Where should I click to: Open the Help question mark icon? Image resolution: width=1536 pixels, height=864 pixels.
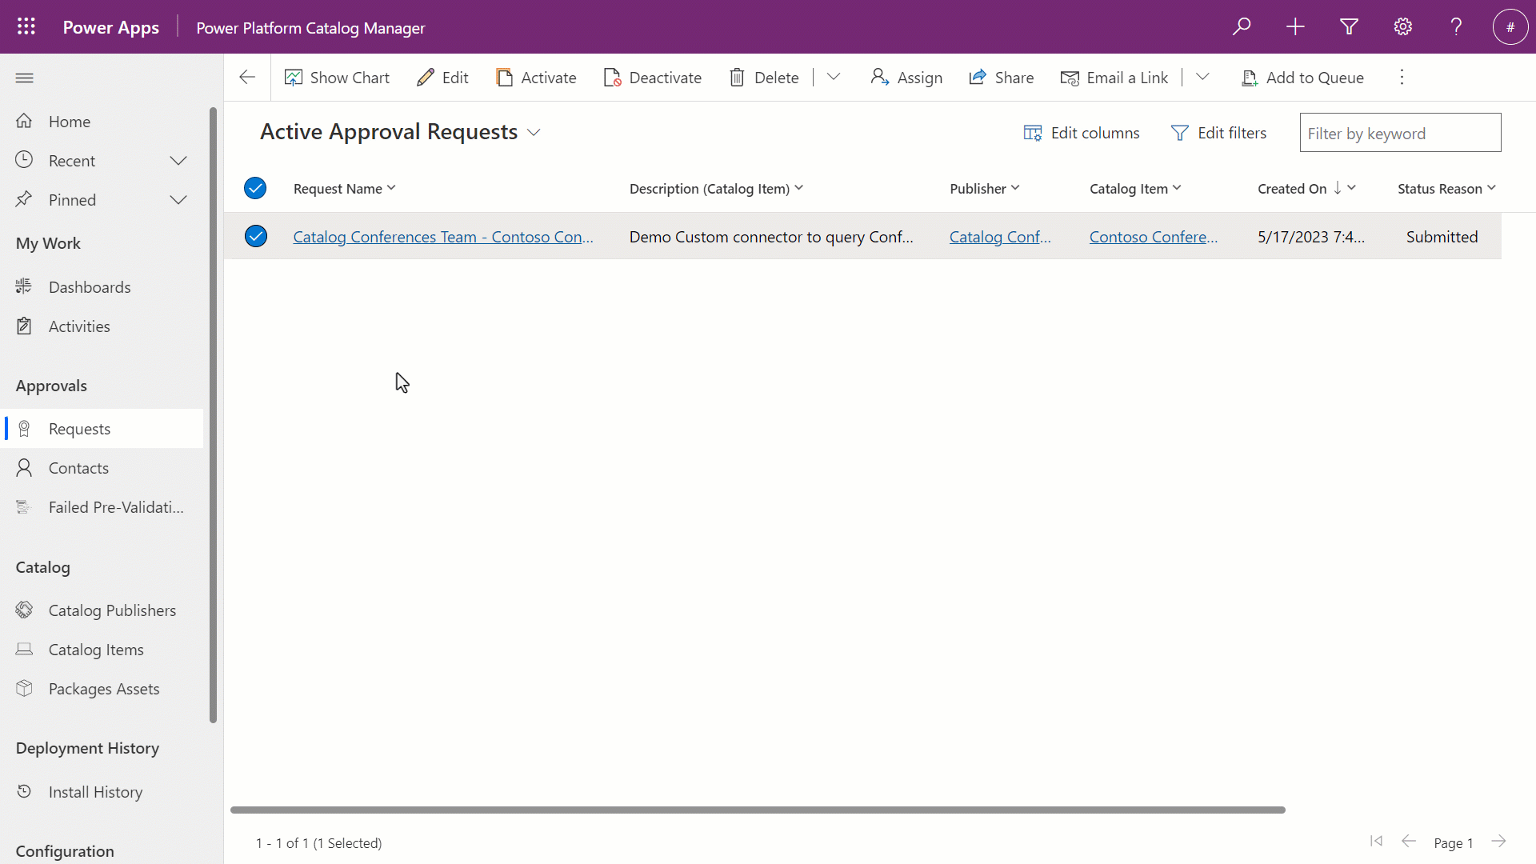[1456, 26]
